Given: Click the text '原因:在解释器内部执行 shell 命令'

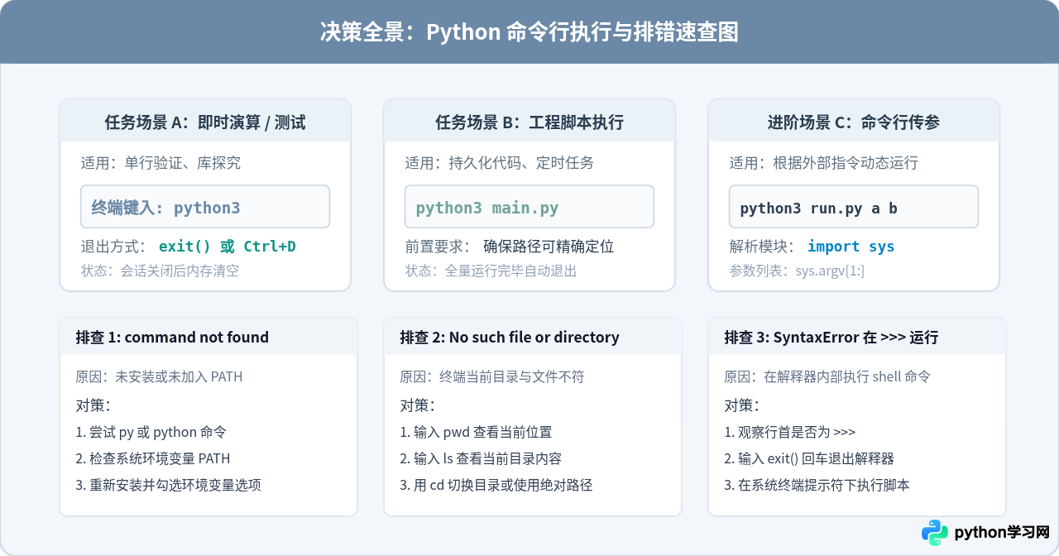Looking at the screenshot, I should pyautogui.click(x=827, y=376).
